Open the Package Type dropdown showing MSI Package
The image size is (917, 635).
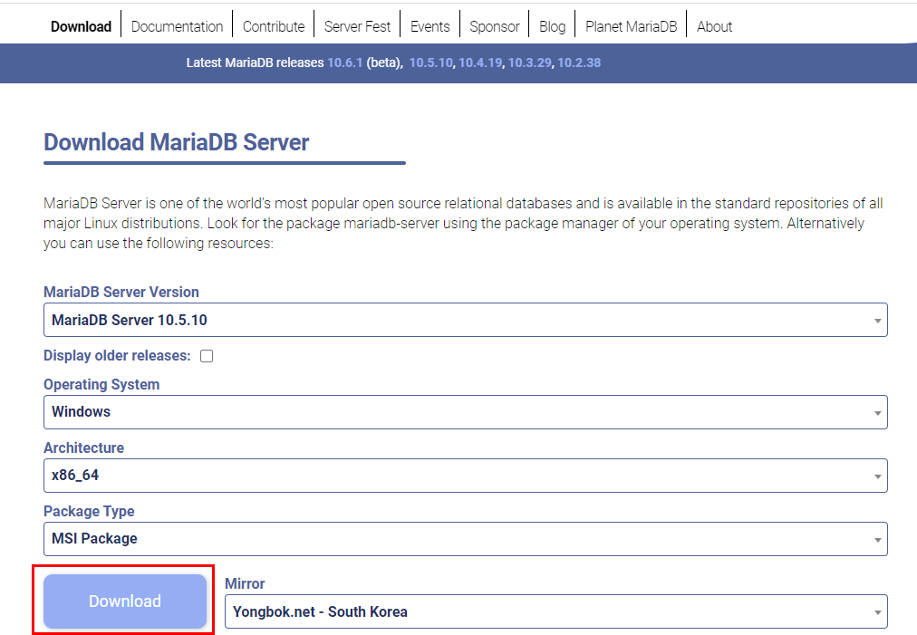tap(466, 538)
